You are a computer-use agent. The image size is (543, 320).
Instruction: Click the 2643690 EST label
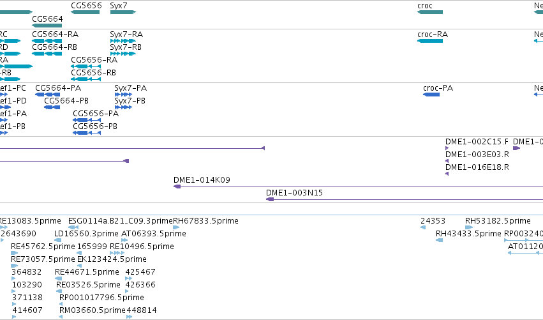tap(19, 234)
